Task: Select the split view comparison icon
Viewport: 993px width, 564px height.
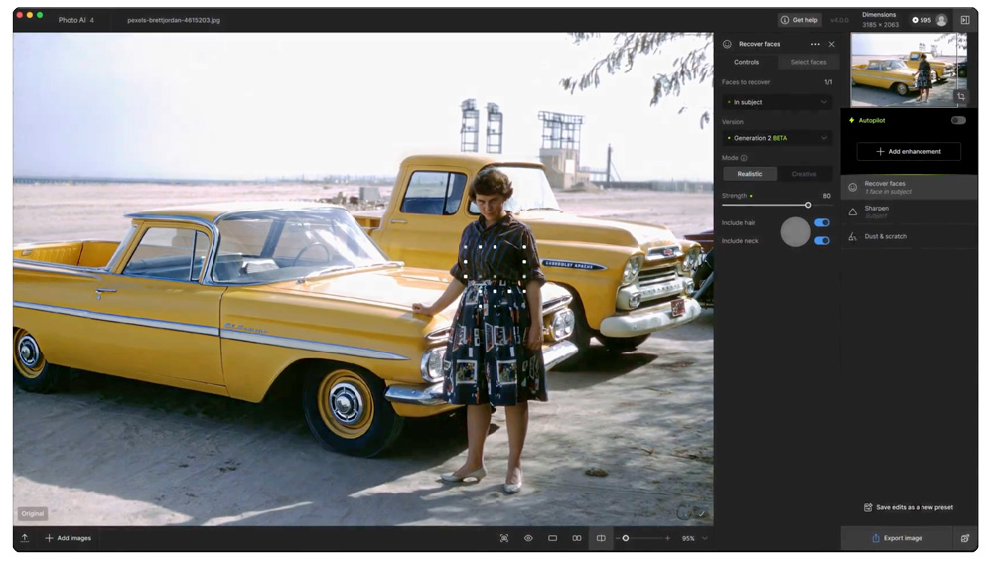Action: click(601, 538)
